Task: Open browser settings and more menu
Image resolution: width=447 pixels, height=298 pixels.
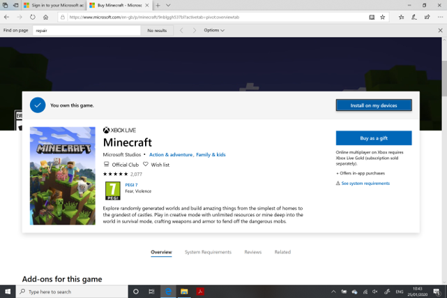Action: (440, 17)
